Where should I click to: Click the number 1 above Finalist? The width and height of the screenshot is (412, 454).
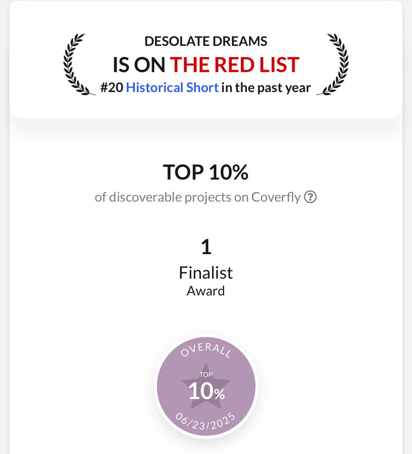(x=206, y=247)
